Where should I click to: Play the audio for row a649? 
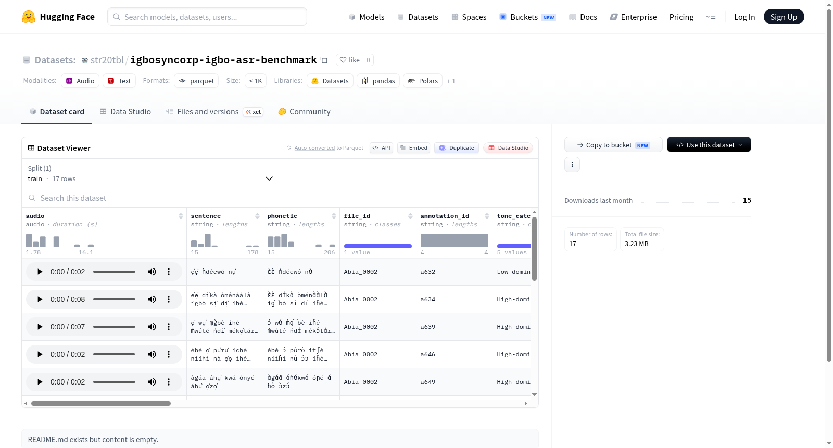click(40, 382)
